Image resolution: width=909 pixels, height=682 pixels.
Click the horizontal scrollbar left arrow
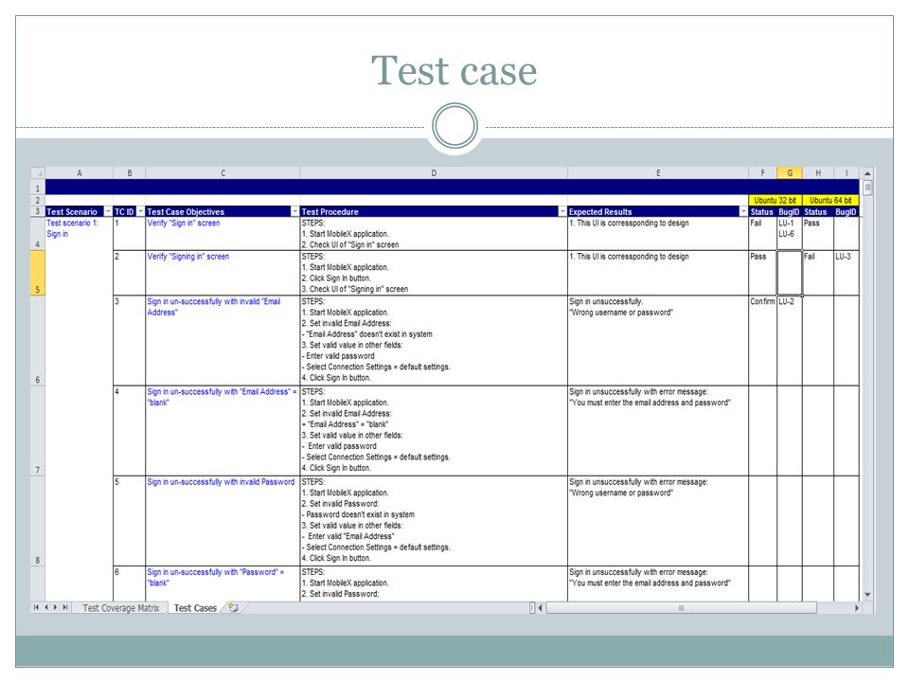click(x=541, y=608)
